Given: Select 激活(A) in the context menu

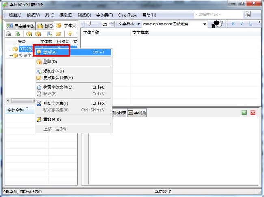Looking at the screenshot, I should click(x=50, y=52).
